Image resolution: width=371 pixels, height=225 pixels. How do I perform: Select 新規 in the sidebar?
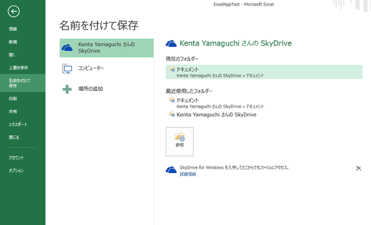[13, 42]
